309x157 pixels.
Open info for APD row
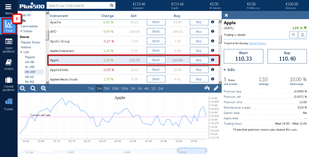point(212,31)
